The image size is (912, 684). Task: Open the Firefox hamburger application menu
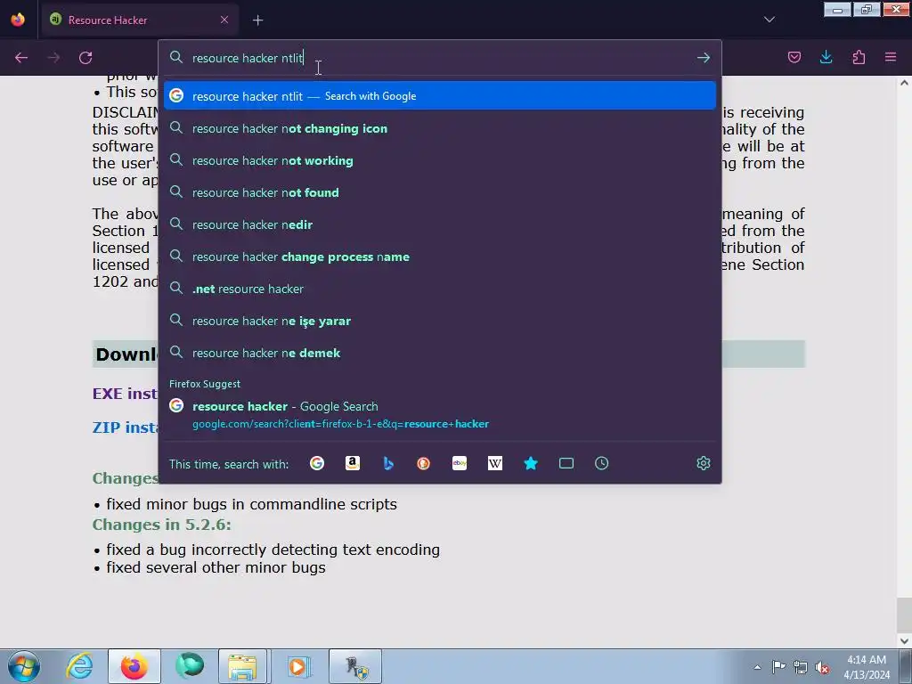click(891, 57)
